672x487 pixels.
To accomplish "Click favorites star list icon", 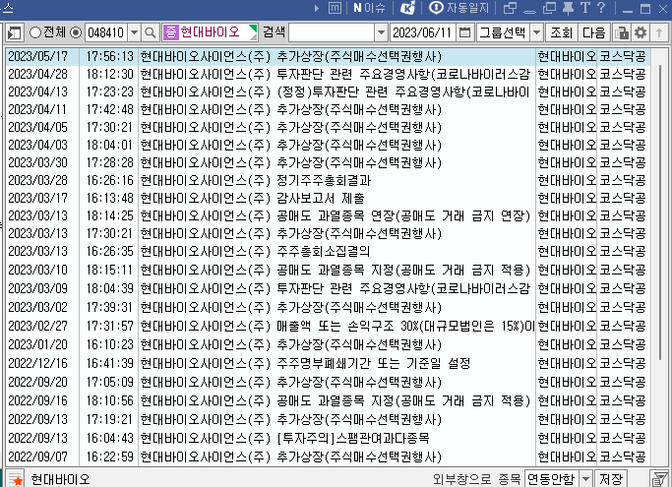I will coord(15,479).
